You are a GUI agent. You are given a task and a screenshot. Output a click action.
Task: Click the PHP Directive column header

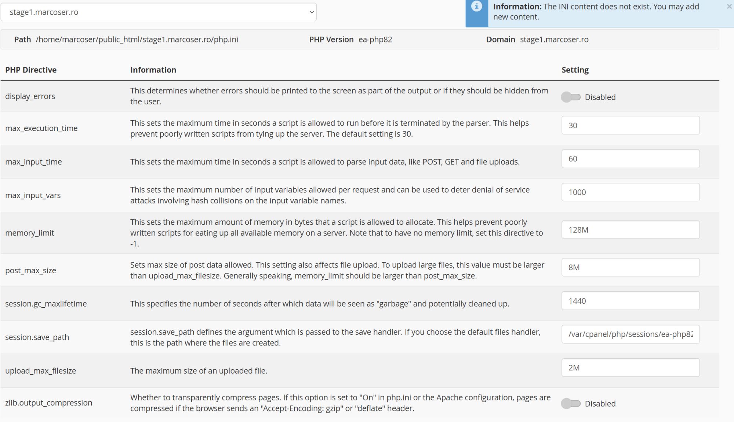tap(31, 70)
